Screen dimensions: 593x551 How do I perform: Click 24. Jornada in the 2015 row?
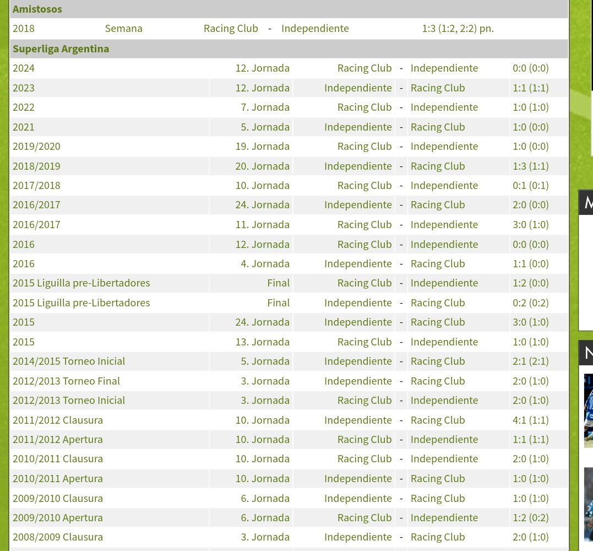pyautogui.click(x=263, y=322)
